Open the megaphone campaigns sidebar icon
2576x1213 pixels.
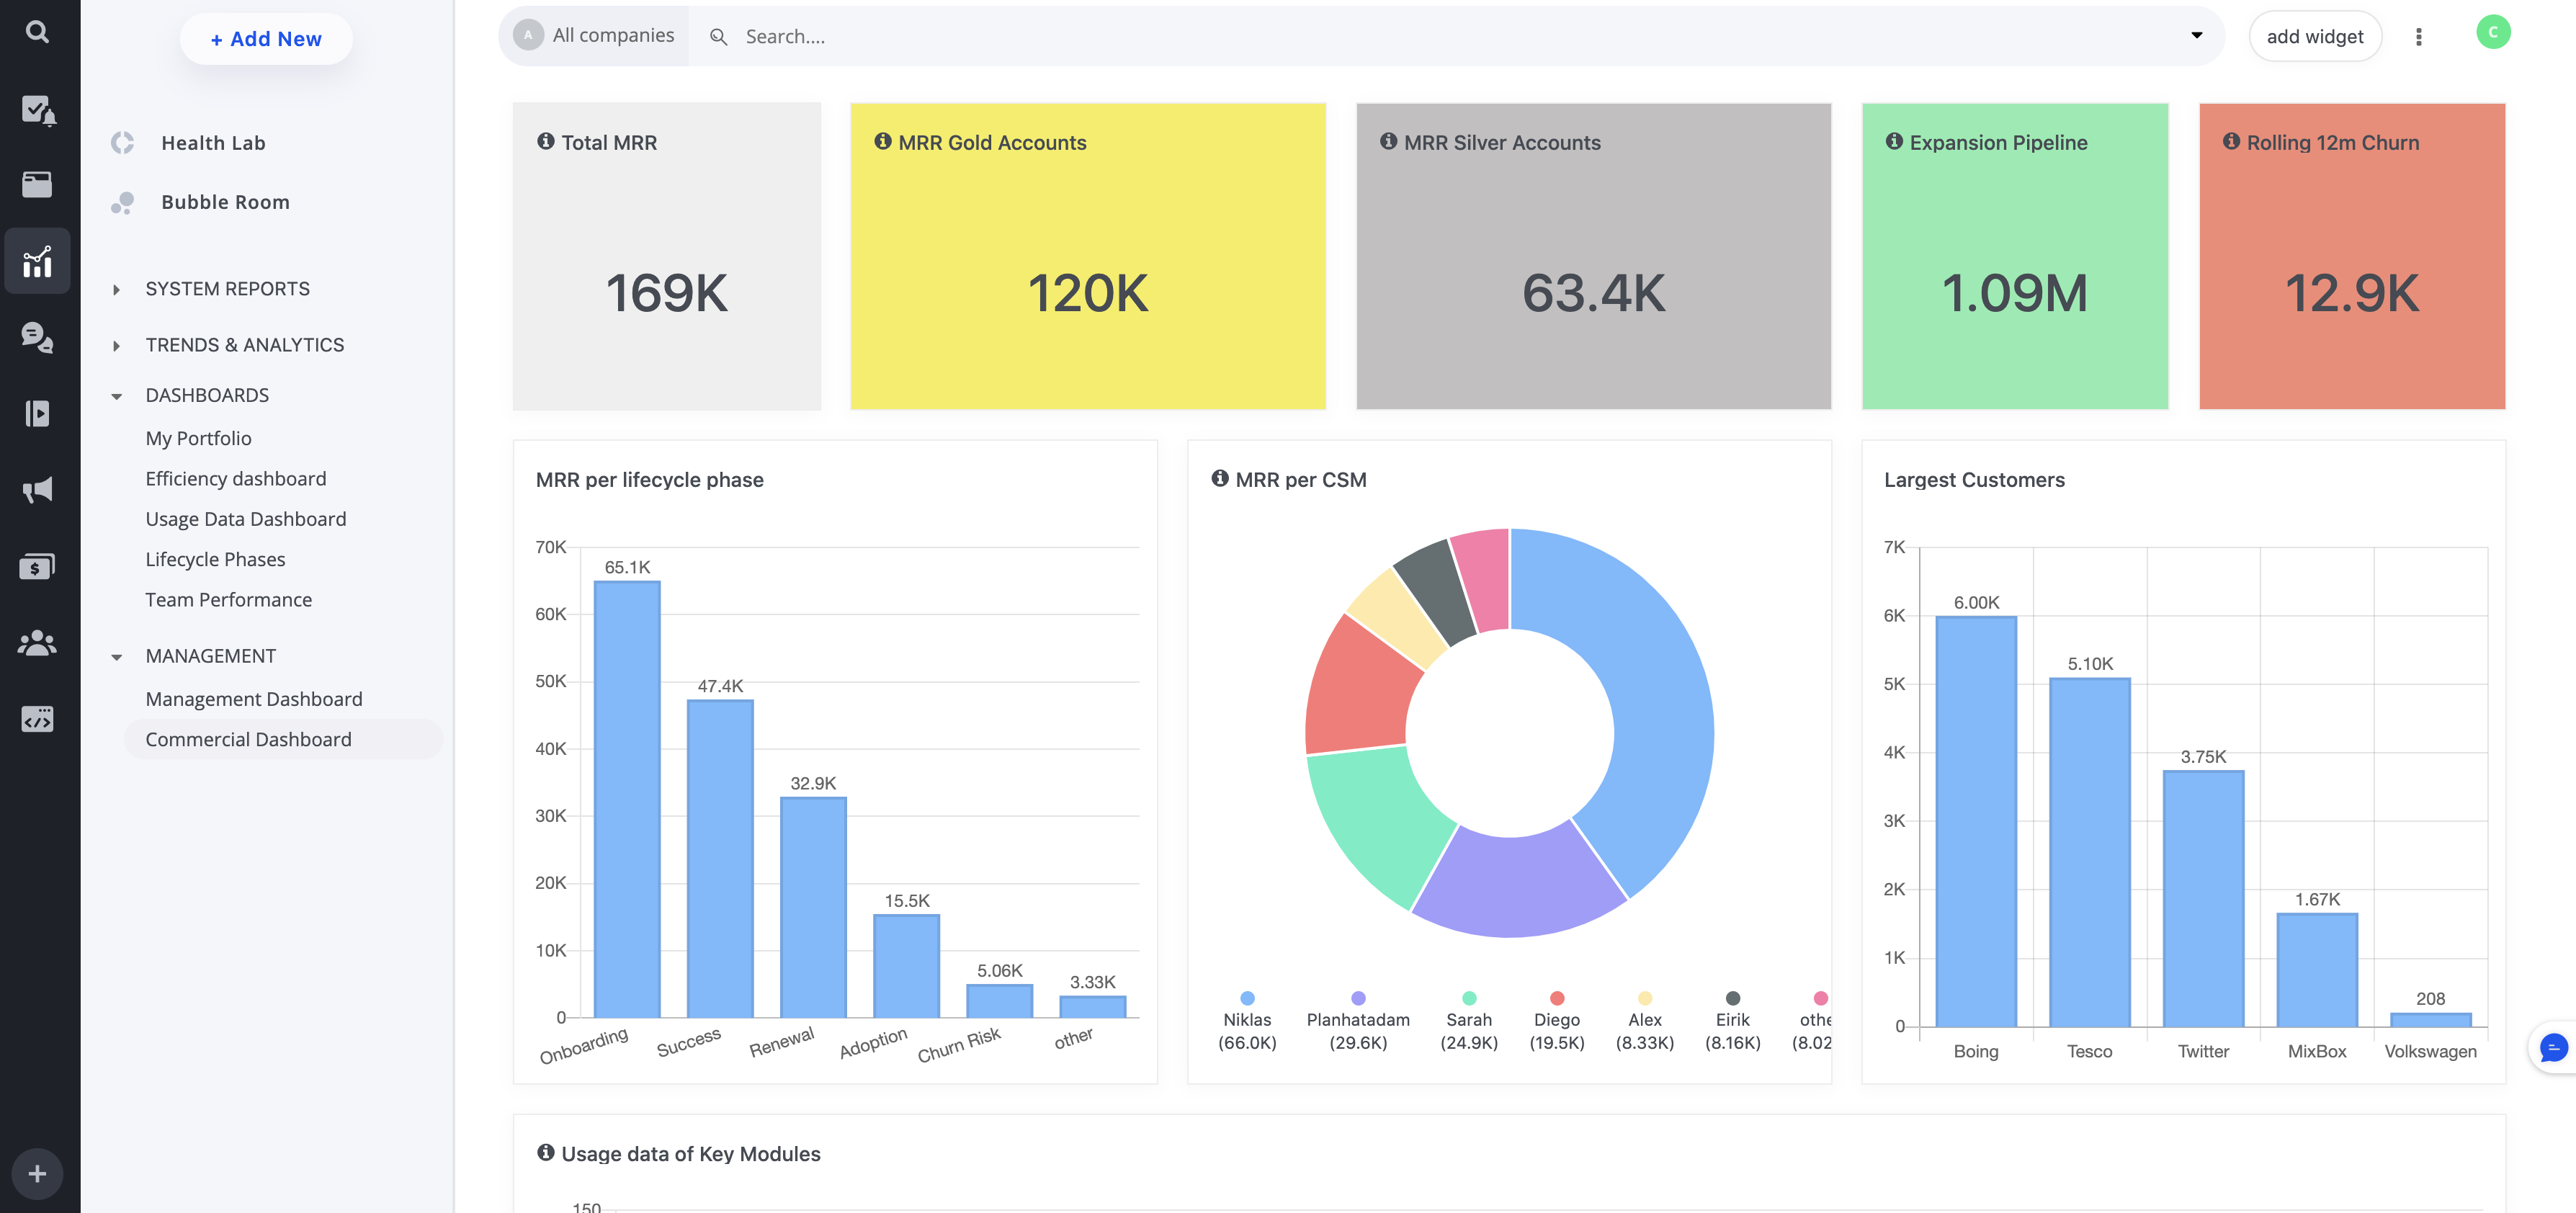[x=37, y=490]
